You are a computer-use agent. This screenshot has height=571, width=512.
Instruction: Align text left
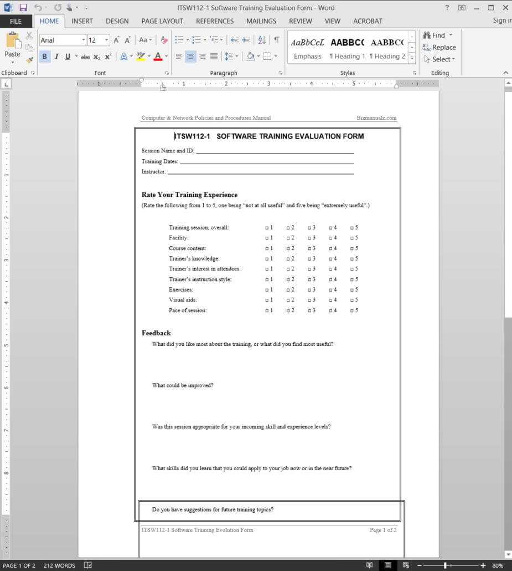tap(179, 57)
